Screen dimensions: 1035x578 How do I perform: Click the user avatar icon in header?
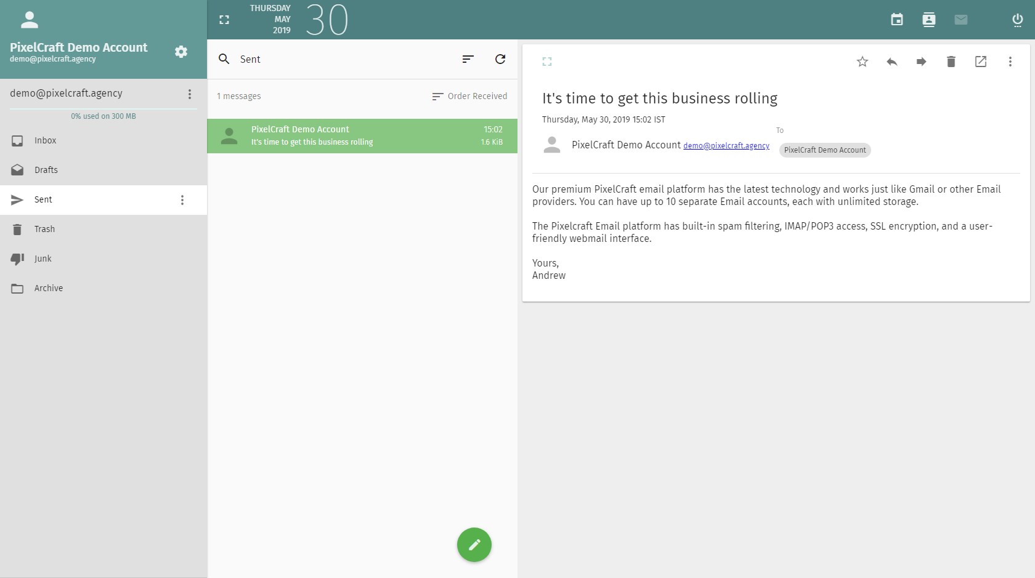pyautogui.click(x=30, y=20)
